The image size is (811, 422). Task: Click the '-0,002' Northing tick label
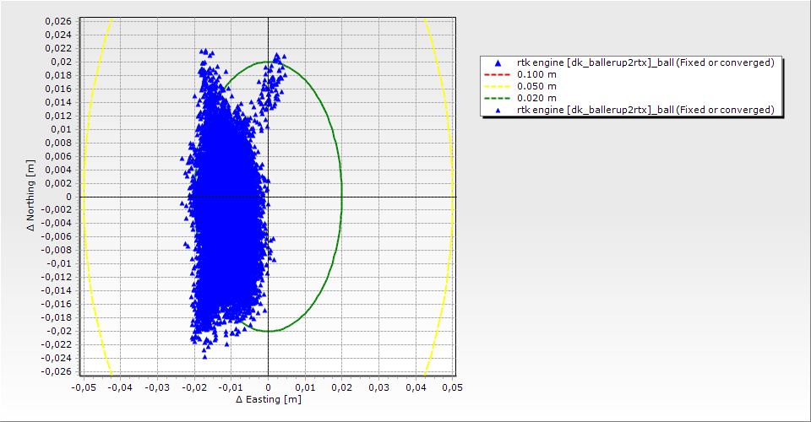57,210
